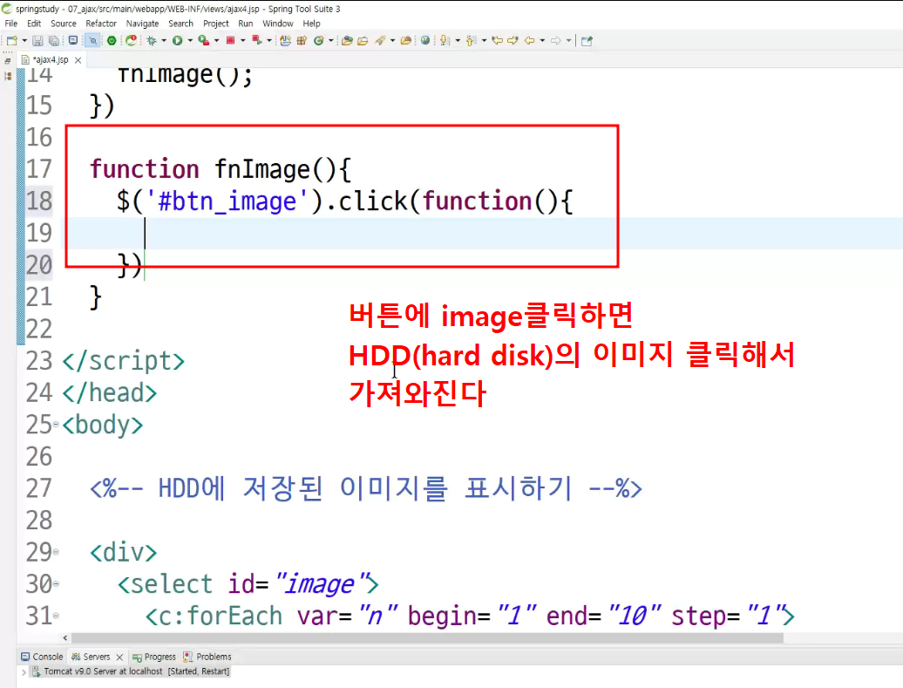Image resolution: width=903 pixels, height=688 pixels.
Task: Open the Back history dropdown arrow
Action: click(542, 40)
